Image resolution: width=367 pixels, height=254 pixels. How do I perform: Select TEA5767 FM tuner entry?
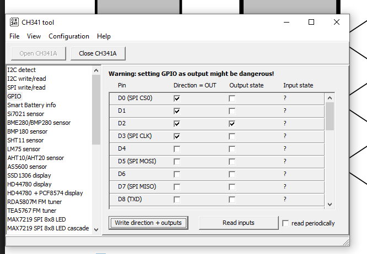click(x=31, y=211)
